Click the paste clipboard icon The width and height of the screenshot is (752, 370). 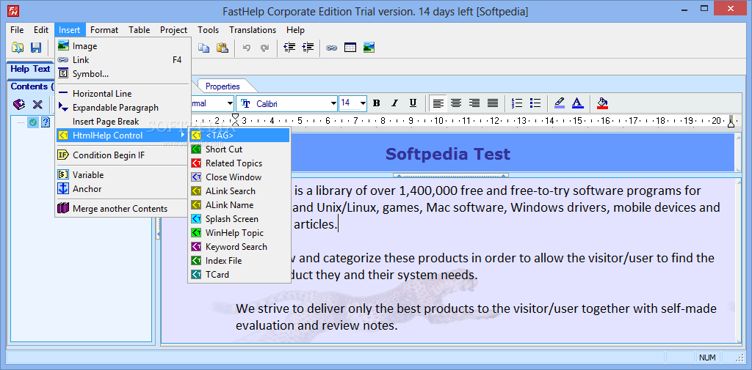(x=222, y=48)
